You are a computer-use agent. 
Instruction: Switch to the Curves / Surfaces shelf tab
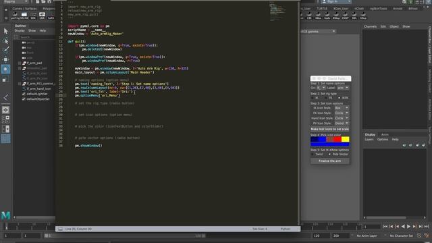tap(24, 9)
